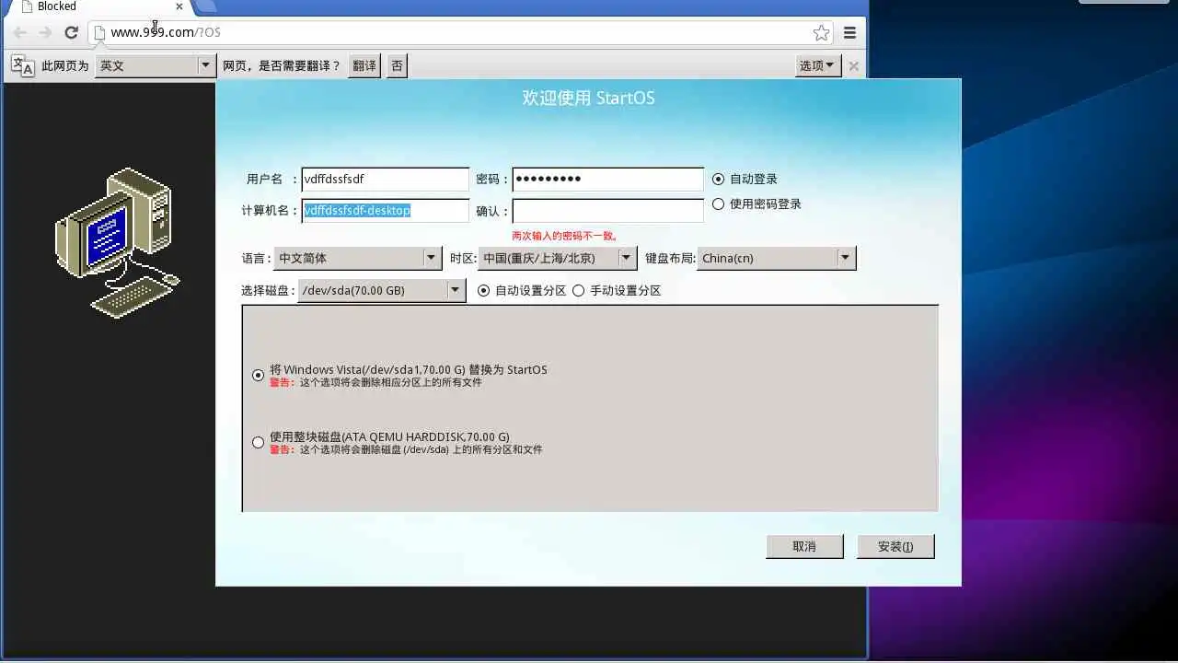Click the page icon in the address bar
Image resolution: width=1178 pixels, height=663 pixels.
pyautogui.click(x=99, y=33)
